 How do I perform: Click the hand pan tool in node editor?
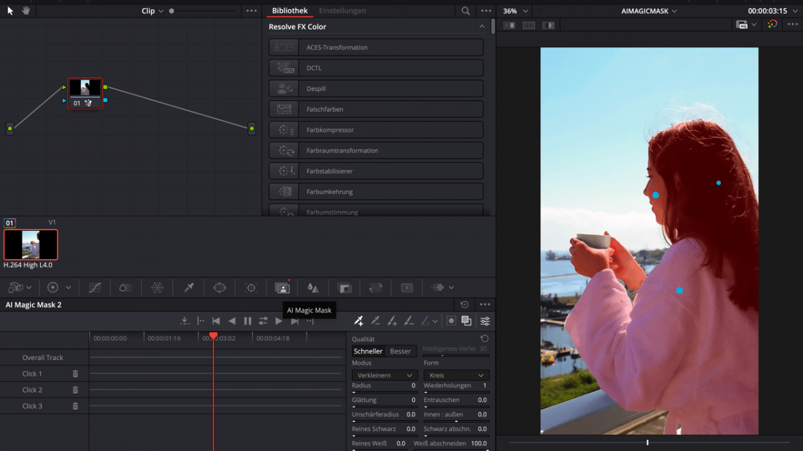pos(25,11)
